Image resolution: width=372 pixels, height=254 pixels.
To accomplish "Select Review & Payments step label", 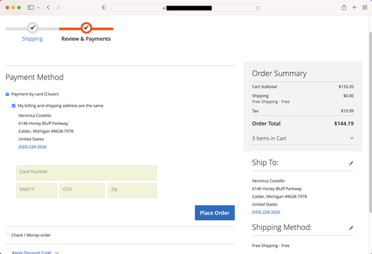I will (86, 39).
